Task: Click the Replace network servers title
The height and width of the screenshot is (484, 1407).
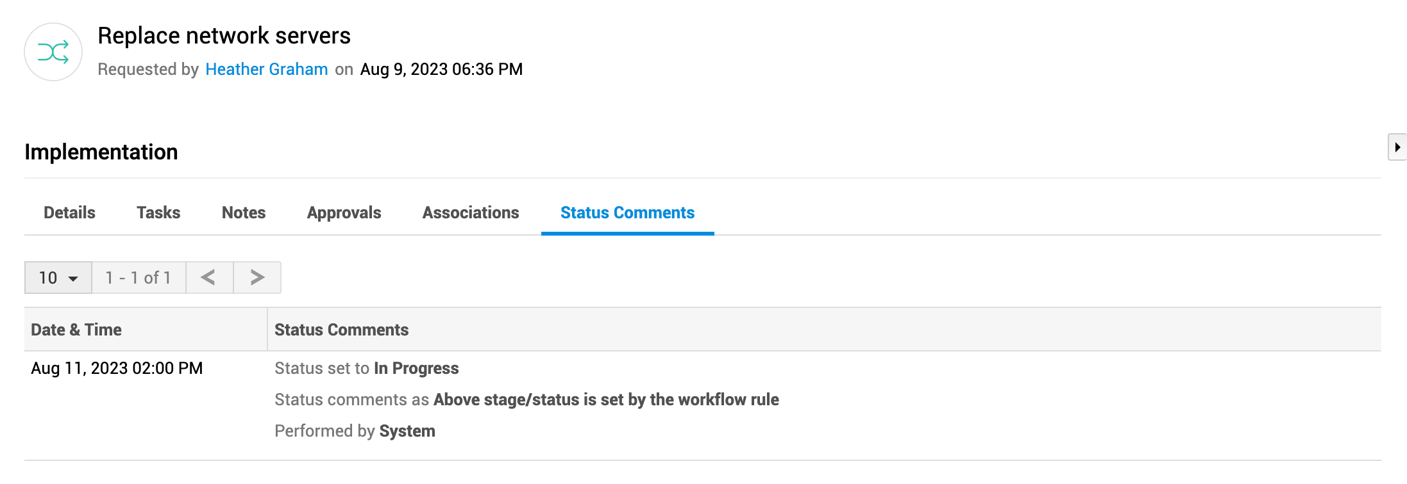Action: 224,36
